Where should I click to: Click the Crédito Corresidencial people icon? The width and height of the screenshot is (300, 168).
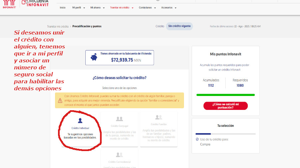[x=119, y=154]
